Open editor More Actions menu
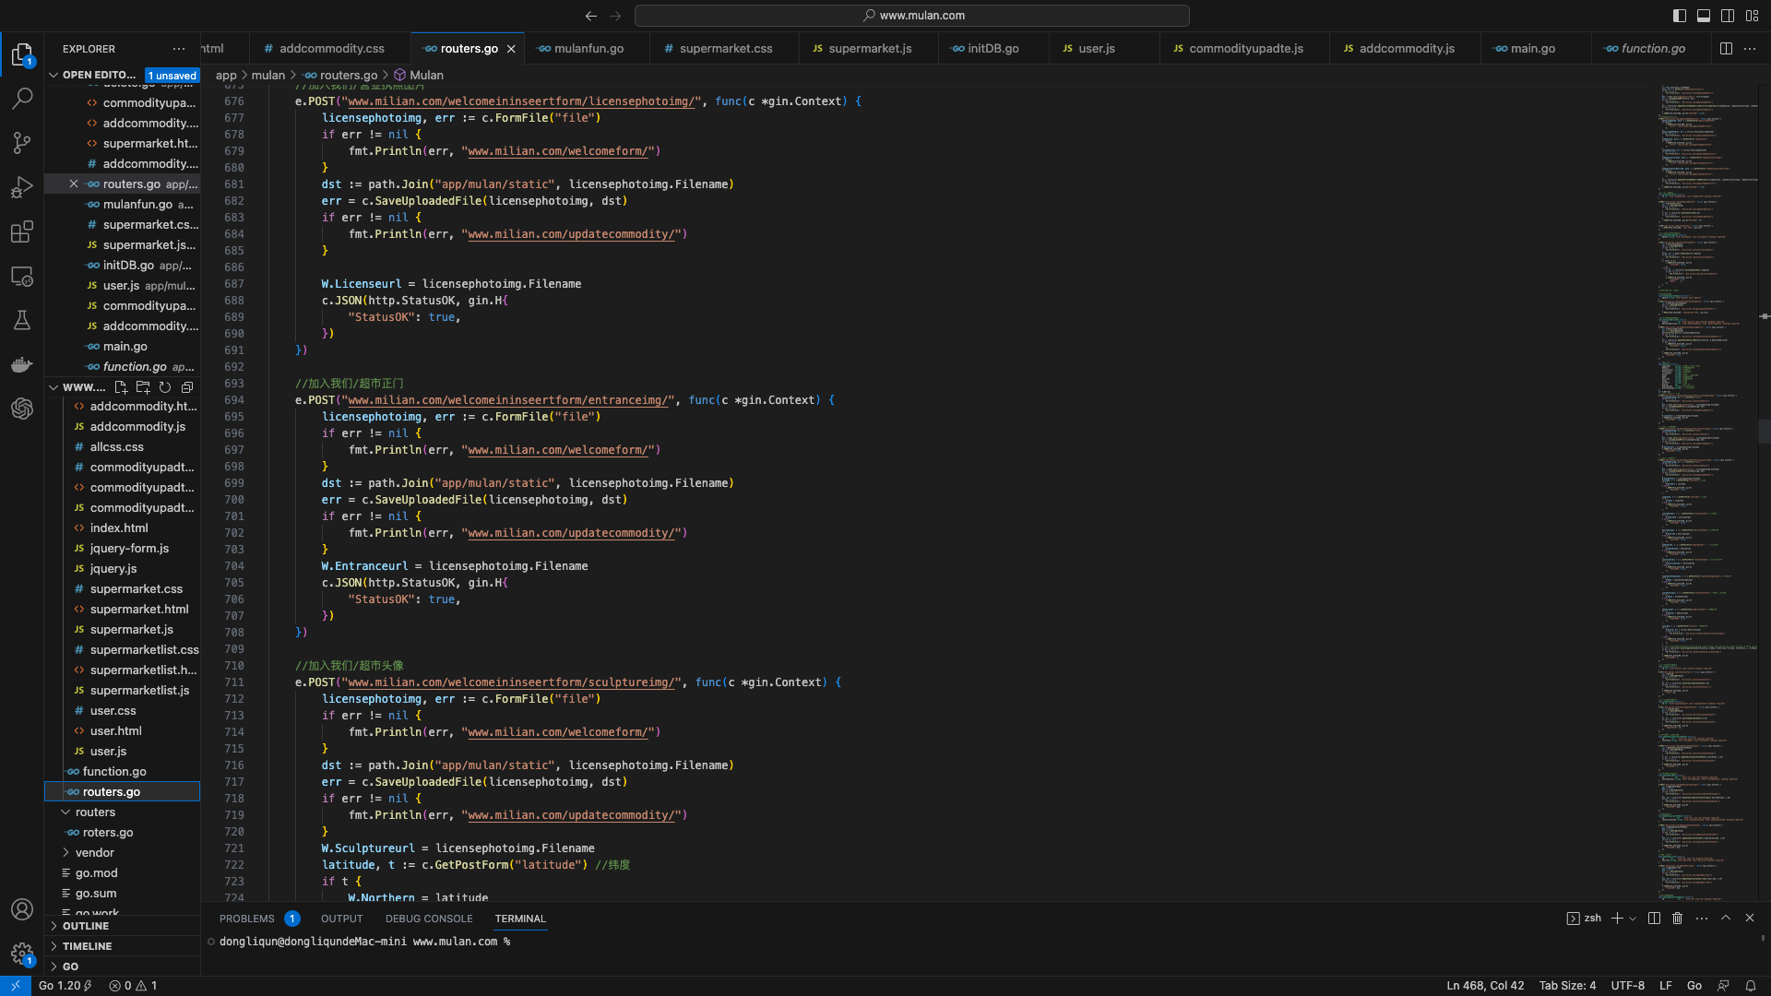 [x=1750, y=48]
